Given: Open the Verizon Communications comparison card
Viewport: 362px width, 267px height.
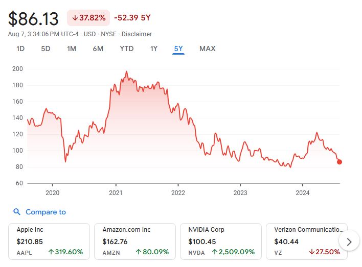Looking at the screenshot, I should [x=306, y=241].
